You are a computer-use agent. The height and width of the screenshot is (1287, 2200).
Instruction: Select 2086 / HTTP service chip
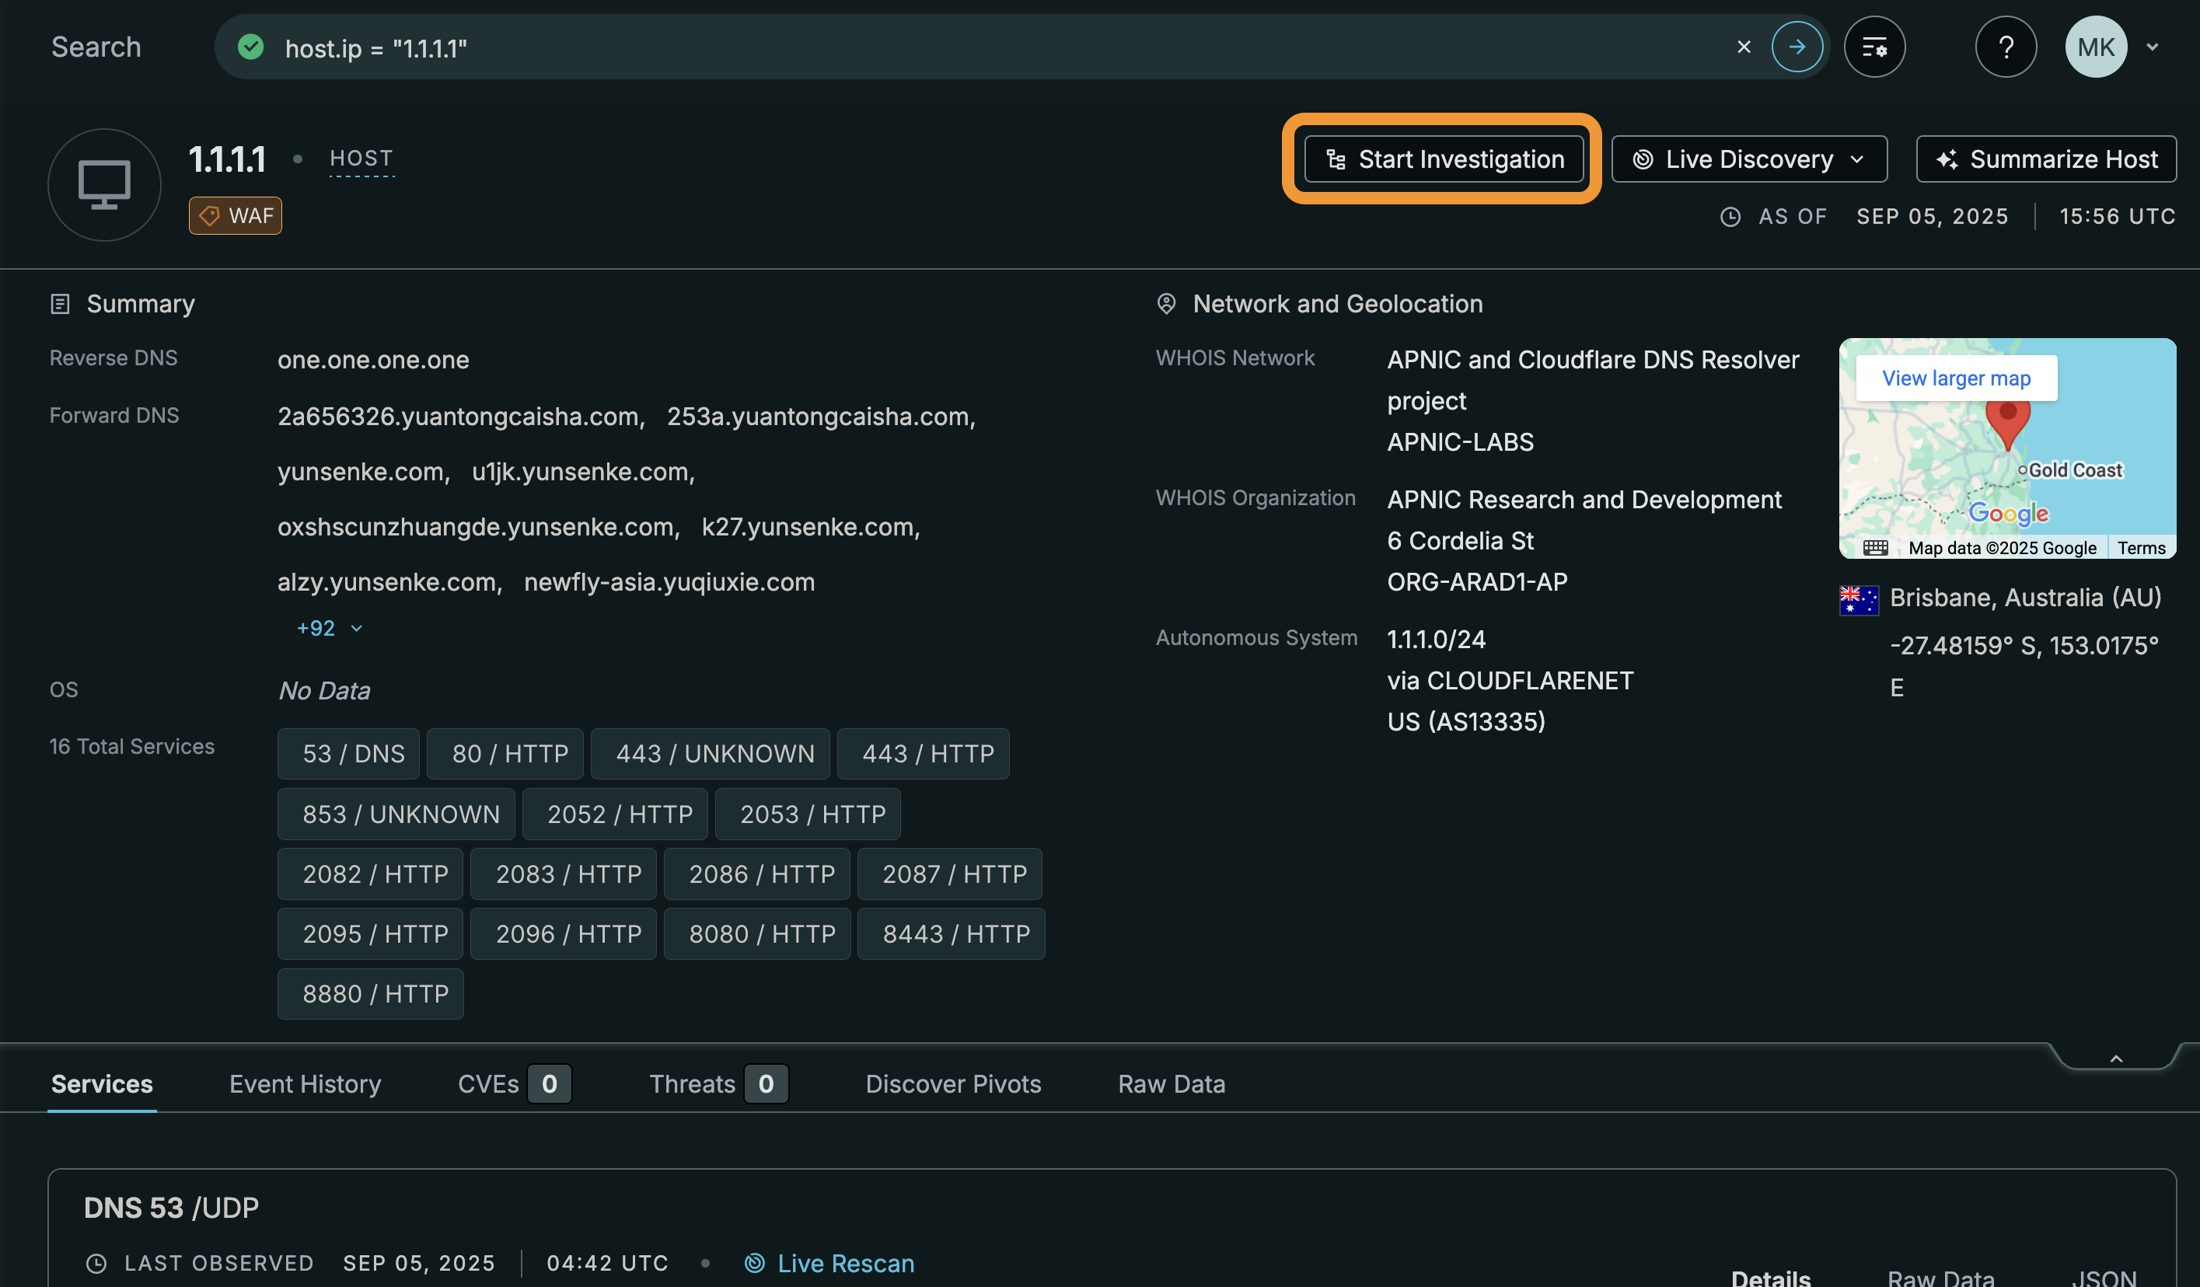[x=756, y=874]
